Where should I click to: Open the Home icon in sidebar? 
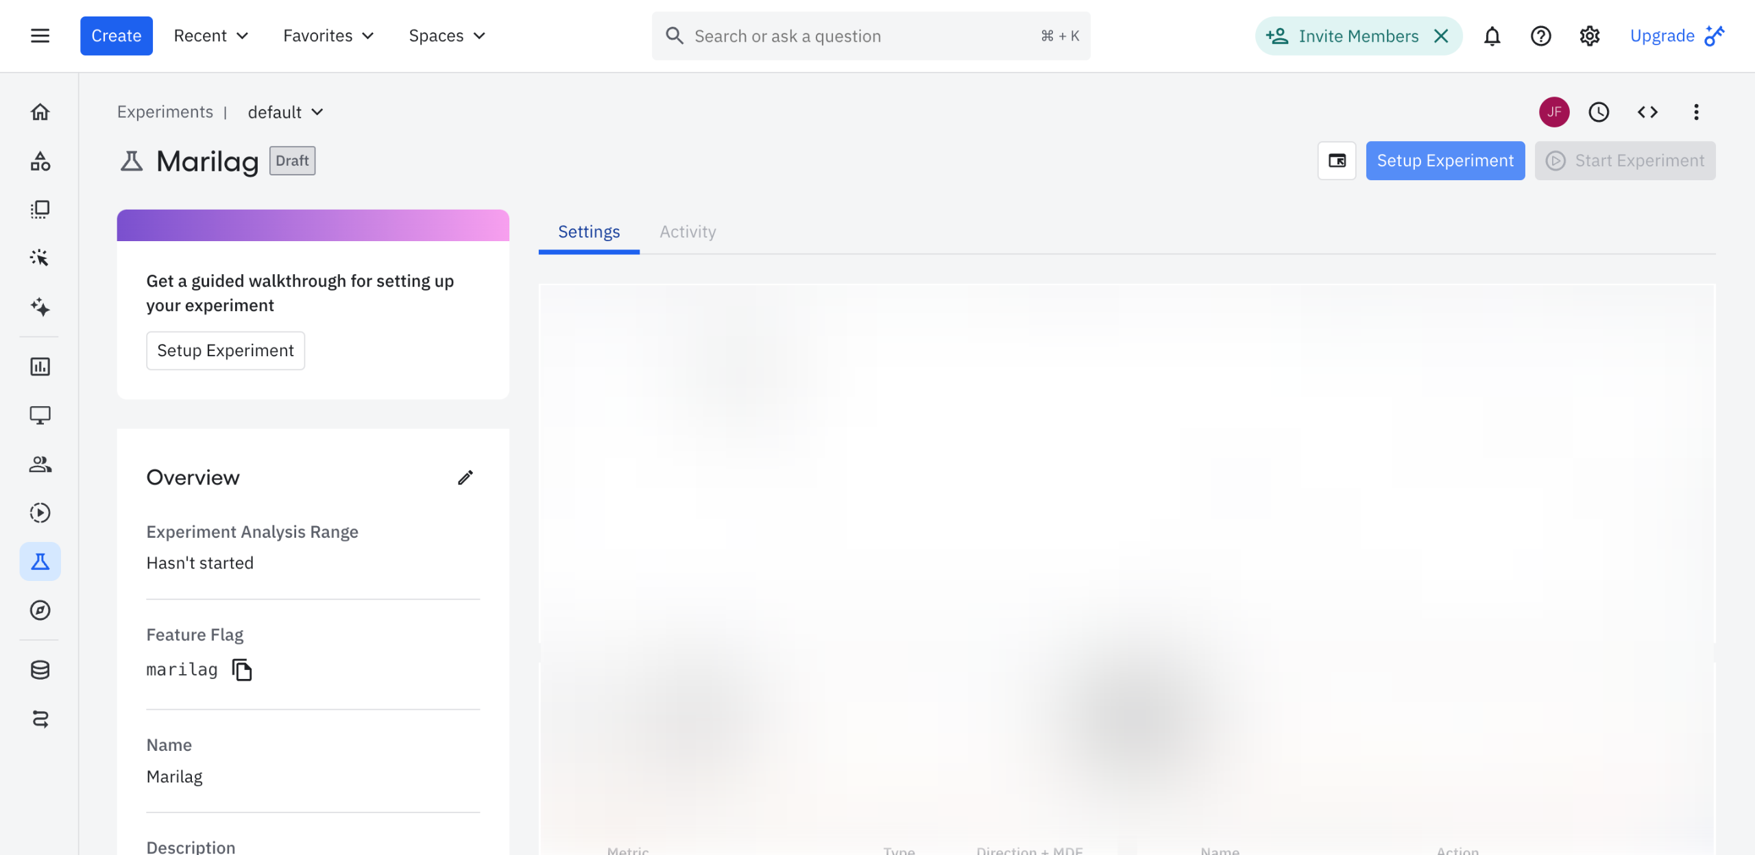40,112
